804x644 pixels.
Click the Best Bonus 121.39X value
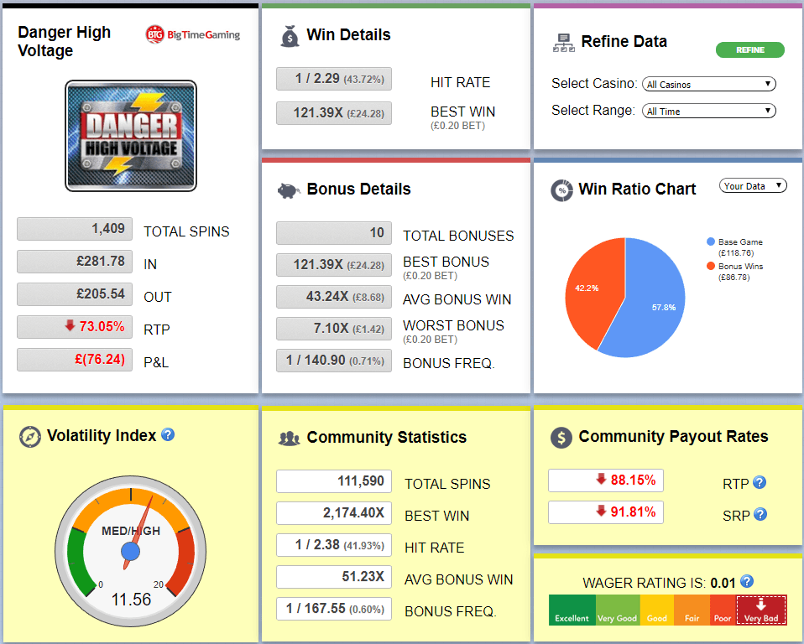click(334, 265)
